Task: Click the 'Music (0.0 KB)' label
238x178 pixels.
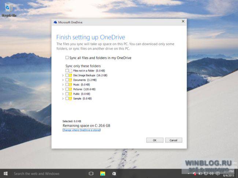Action: click(x=82, y=84)
